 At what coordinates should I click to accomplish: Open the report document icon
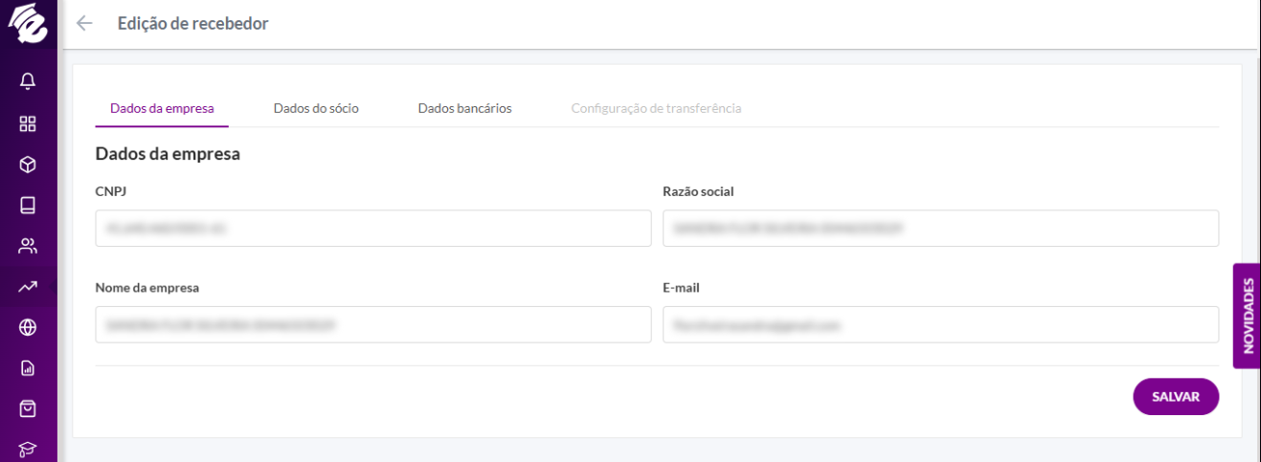(28, 367)
